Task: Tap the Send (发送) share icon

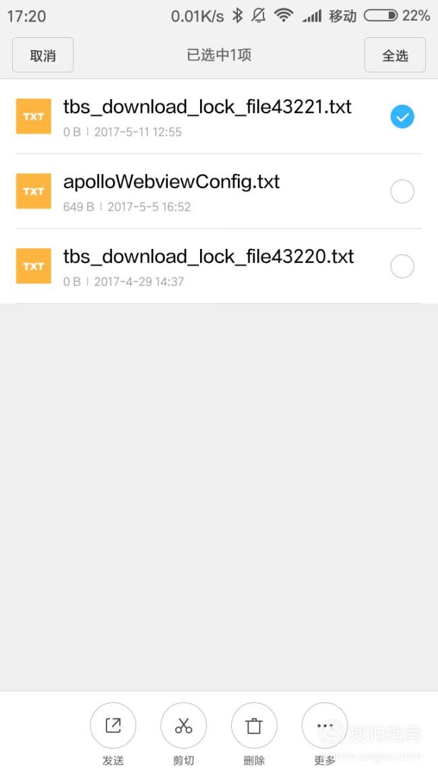Action: 113,725
